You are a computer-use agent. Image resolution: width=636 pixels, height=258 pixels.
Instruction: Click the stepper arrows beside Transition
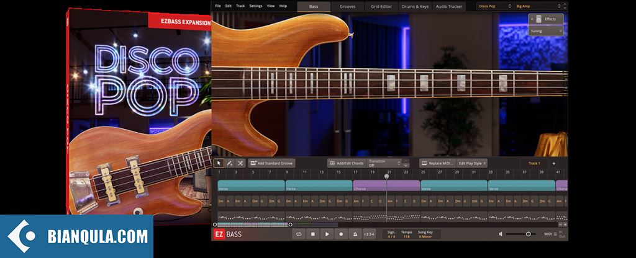point(406,163)
